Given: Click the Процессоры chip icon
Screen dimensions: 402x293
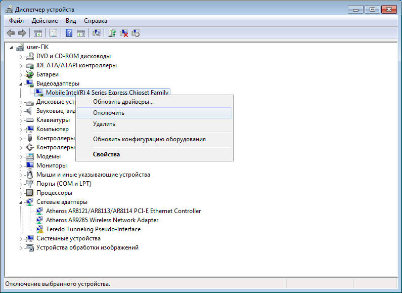Looking at the screenshot, I should tap(30, 193).
